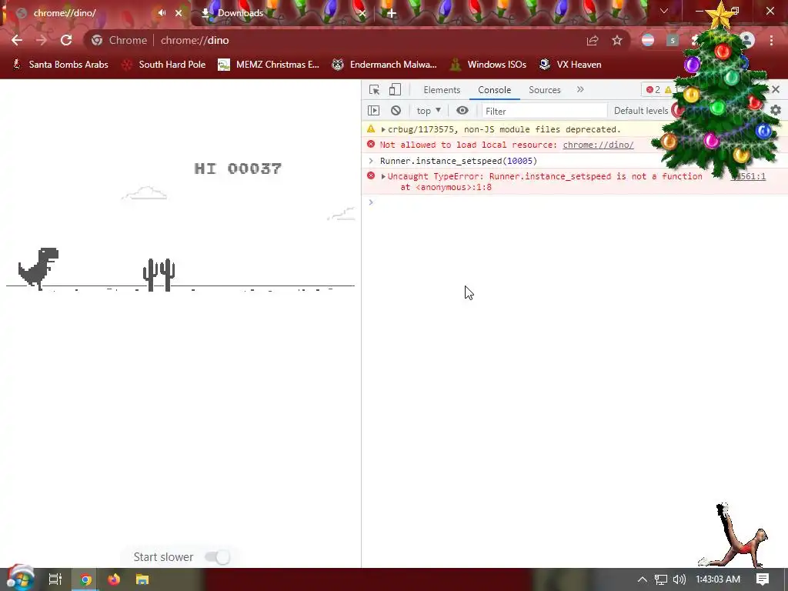The width and height of the screenshot is (788, 591).
Task: Open the error count badge showing 2
Action: pyautogui.click(x=653, y=89)
